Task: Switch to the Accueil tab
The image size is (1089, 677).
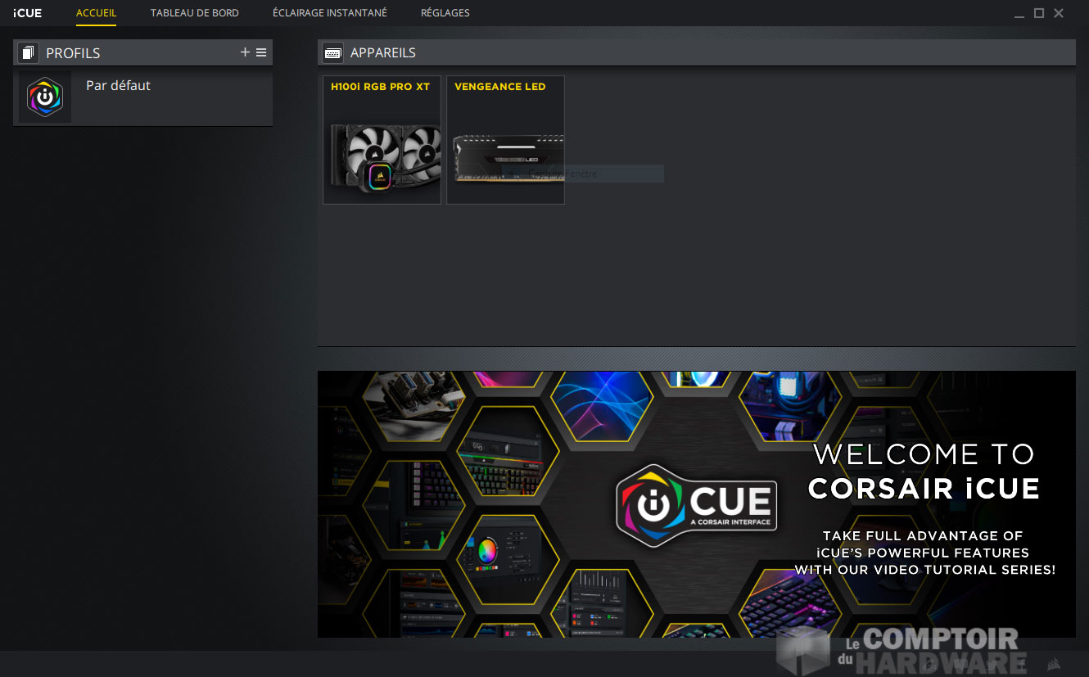Action: (96, 13)
